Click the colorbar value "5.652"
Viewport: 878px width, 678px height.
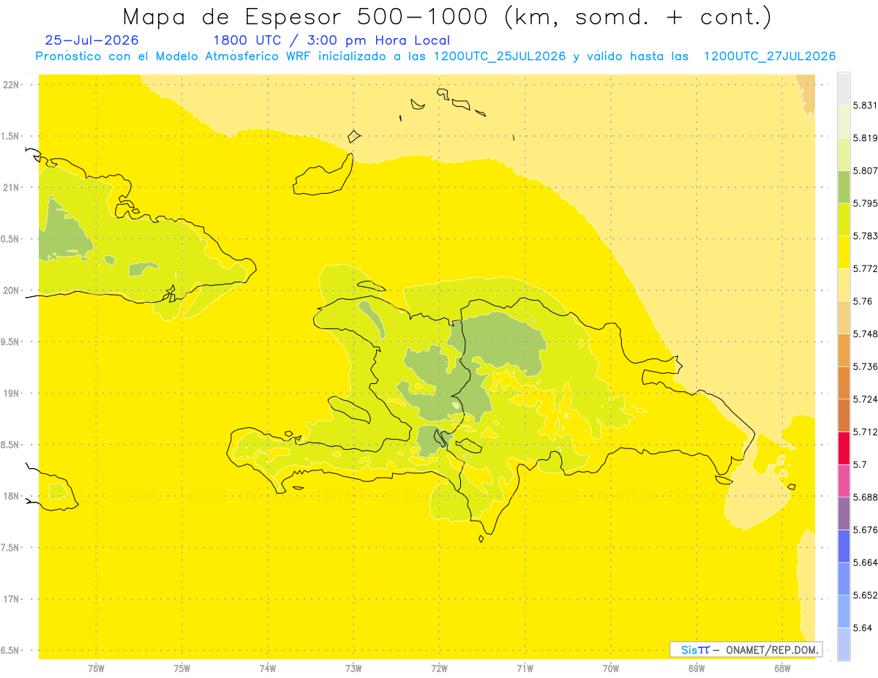tap(865, 595)
